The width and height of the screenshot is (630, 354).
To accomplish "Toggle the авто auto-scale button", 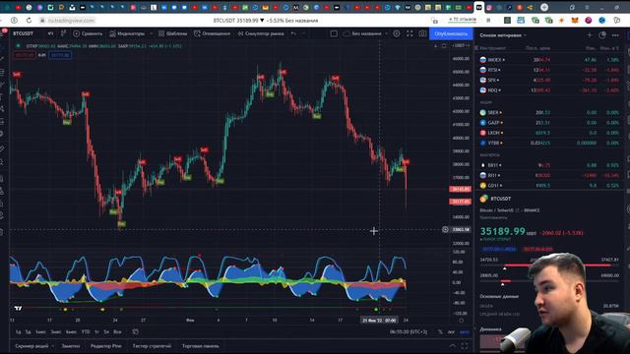I will point(464,332).
